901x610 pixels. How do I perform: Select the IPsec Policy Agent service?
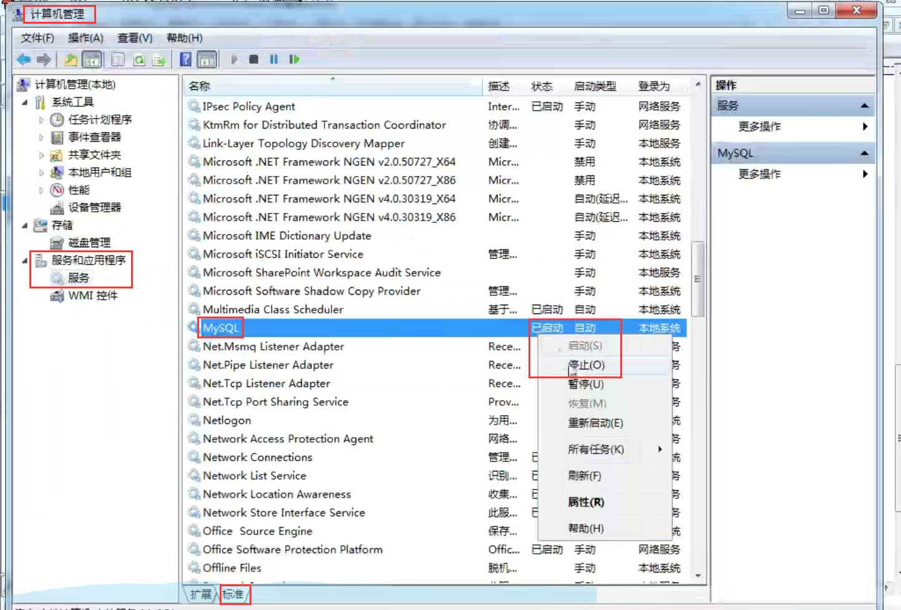pos(437,107)
